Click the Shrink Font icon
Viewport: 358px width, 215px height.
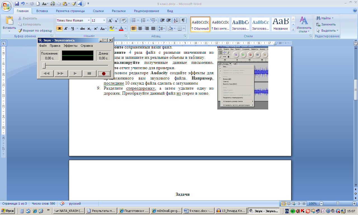[x=116, y=20]
